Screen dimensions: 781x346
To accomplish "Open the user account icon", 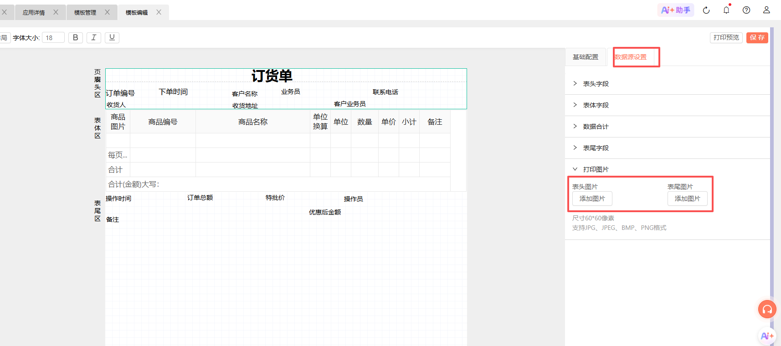I will tap(766, 10).
